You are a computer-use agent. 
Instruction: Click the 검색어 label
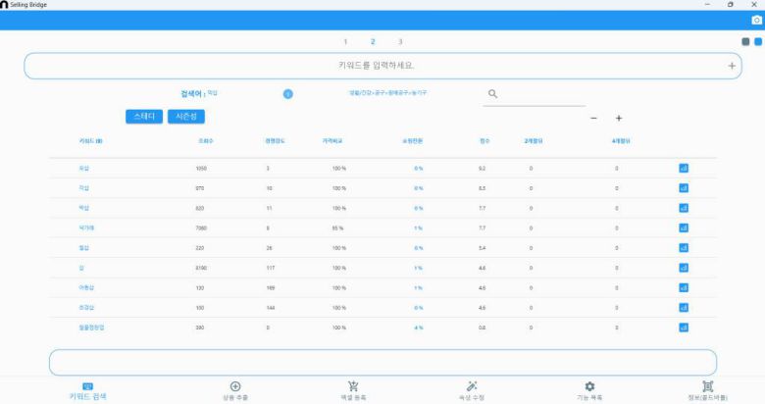[192, 94]
